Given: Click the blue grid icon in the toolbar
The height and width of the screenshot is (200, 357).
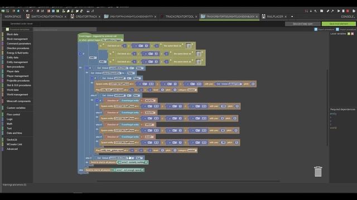Looking at the screenshot, I should (53, 11).
